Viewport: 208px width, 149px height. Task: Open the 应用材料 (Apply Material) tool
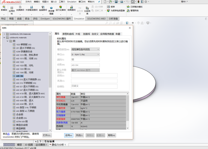pos(12,10)
